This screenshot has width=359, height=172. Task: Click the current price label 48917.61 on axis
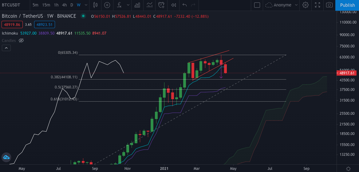click(x=347, y=73)
